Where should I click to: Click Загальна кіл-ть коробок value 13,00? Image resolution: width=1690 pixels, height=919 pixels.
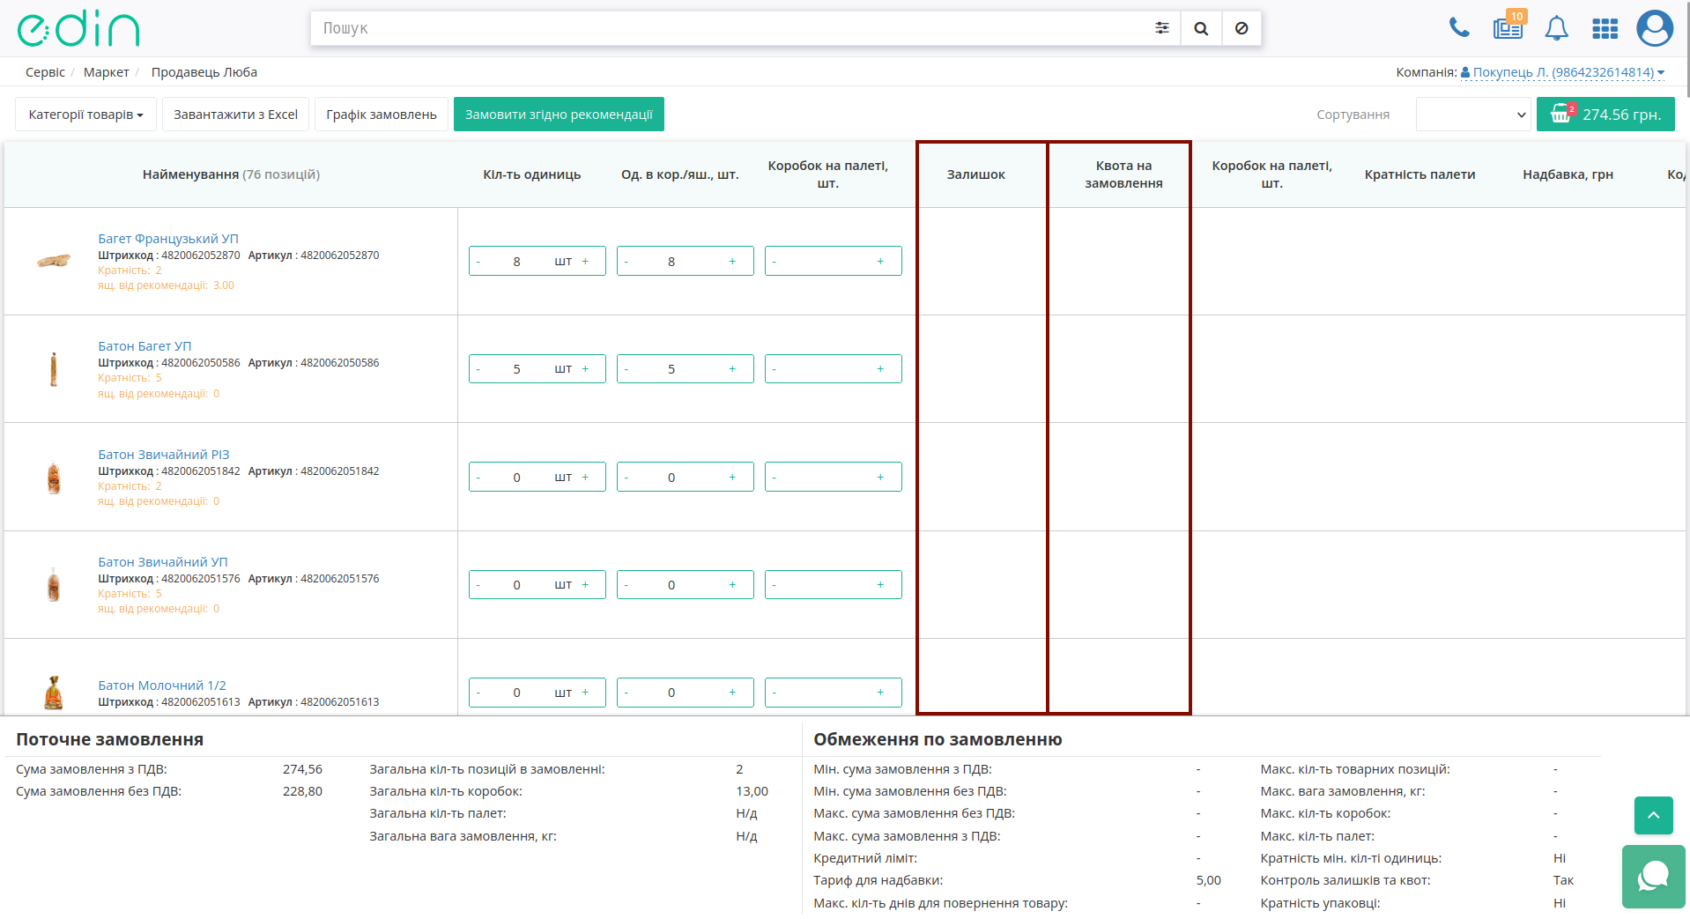tap(752, 791)
